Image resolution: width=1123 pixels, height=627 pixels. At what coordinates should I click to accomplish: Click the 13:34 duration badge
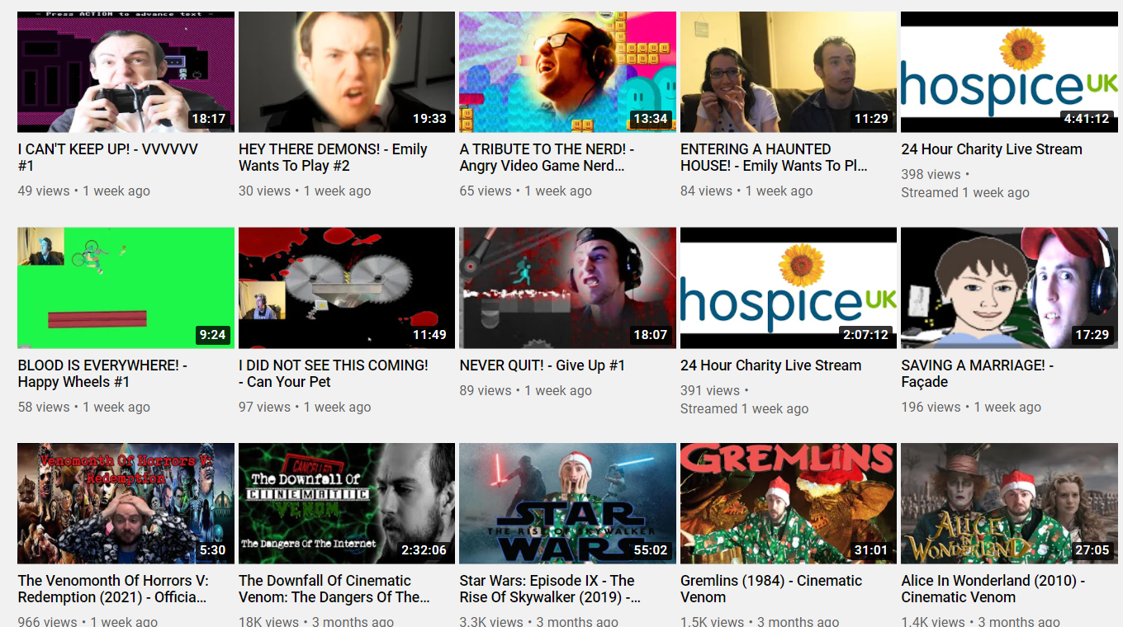coord(651,119)
